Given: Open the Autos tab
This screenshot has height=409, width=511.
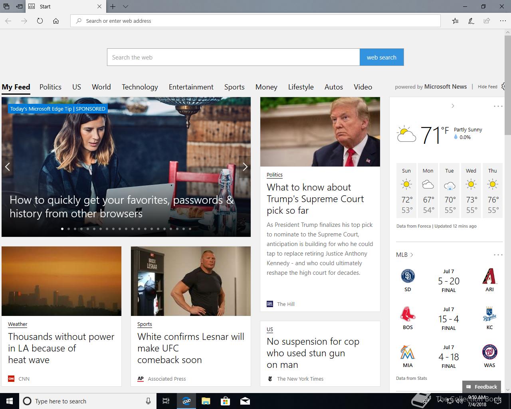Looking at the screenshot, I should pyautogui.click(x=334, y=87).
